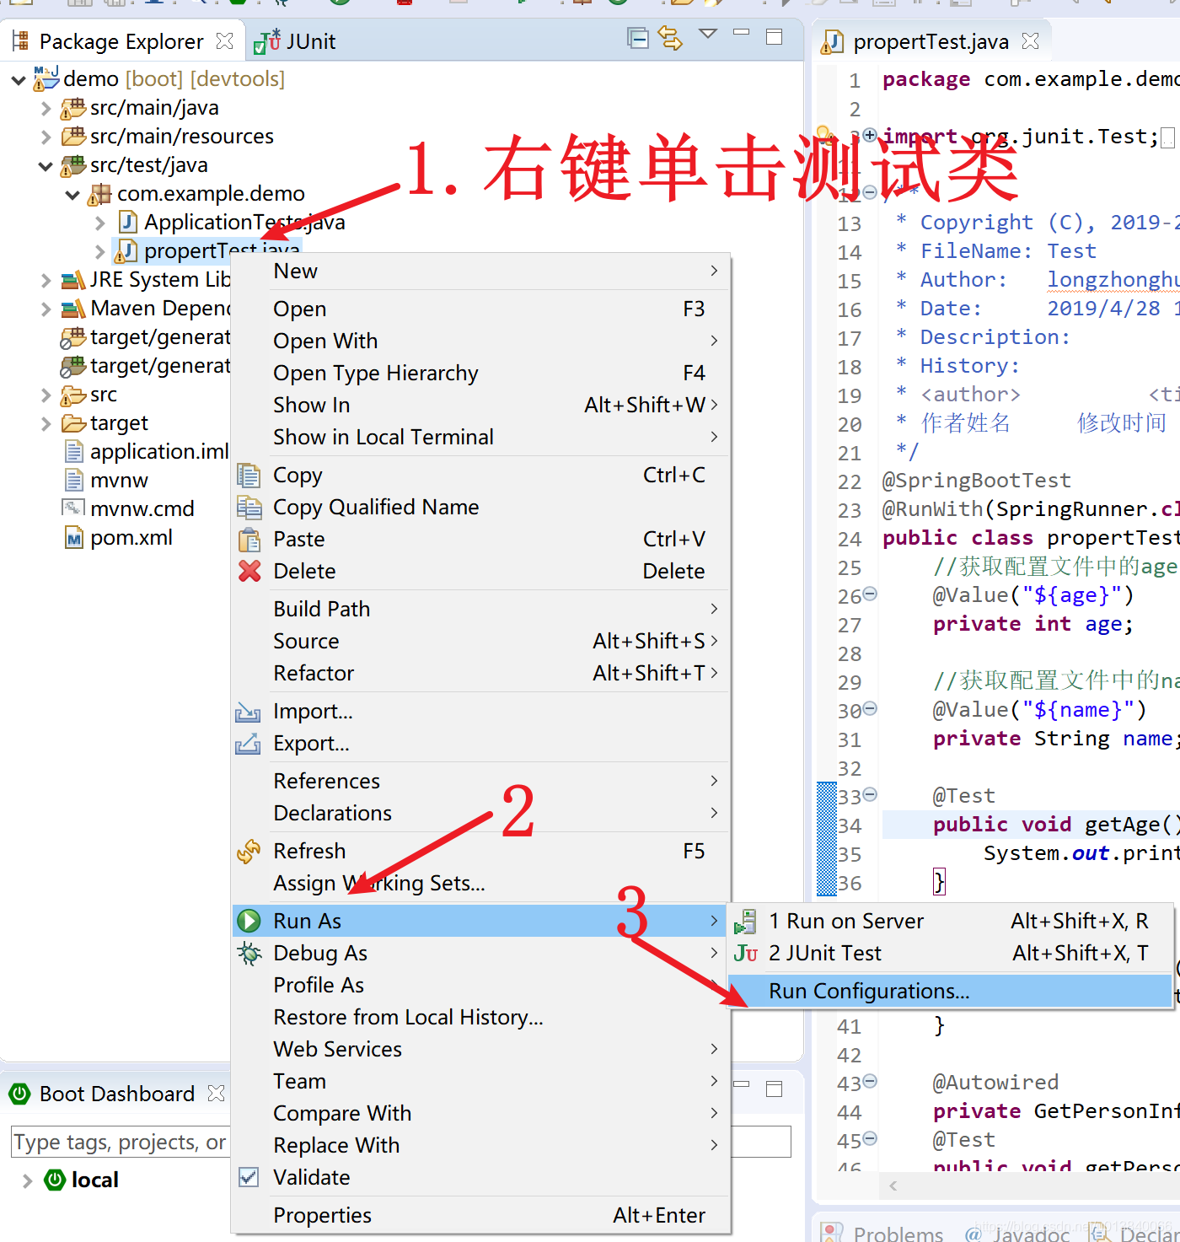Image resolution: width=1180 pixels, height=1242 pixels.
Task: Click the green Run As icon
Action: pos(249,921)
